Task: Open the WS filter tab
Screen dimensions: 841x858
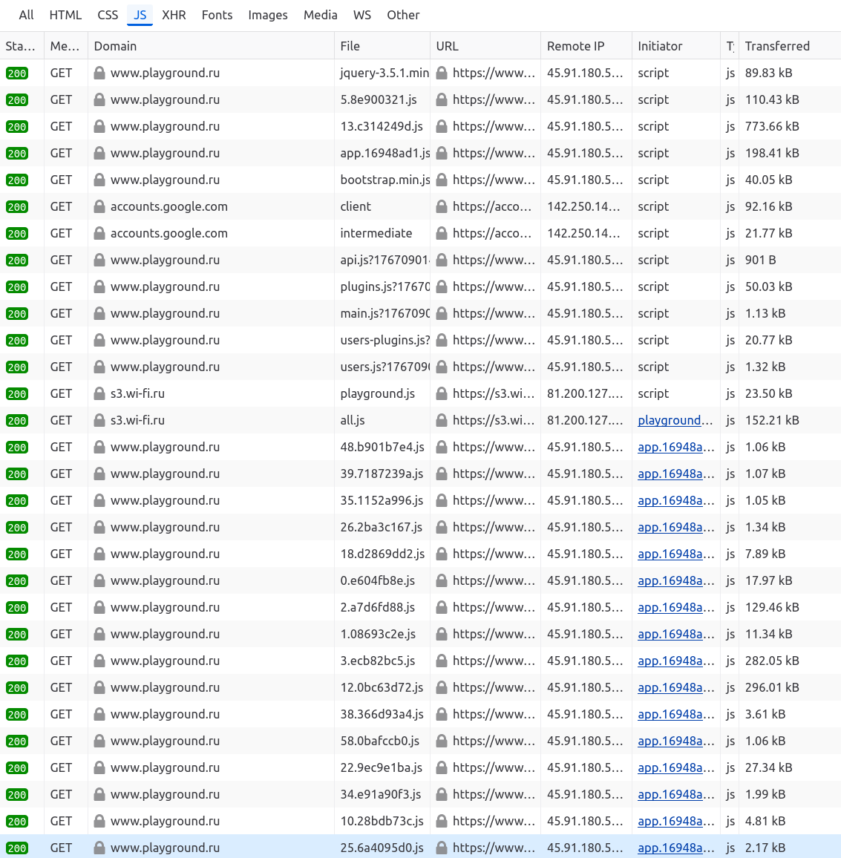Action: [362, 15]
